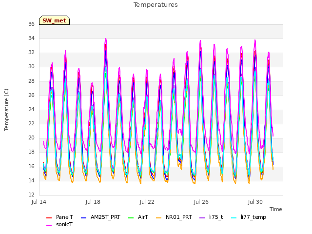Select the AM25T_PRT legend entry

click(x=101, y=217)
